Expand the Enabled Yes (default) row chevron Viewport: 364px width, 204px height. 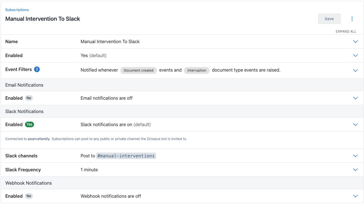click(355, 55)
